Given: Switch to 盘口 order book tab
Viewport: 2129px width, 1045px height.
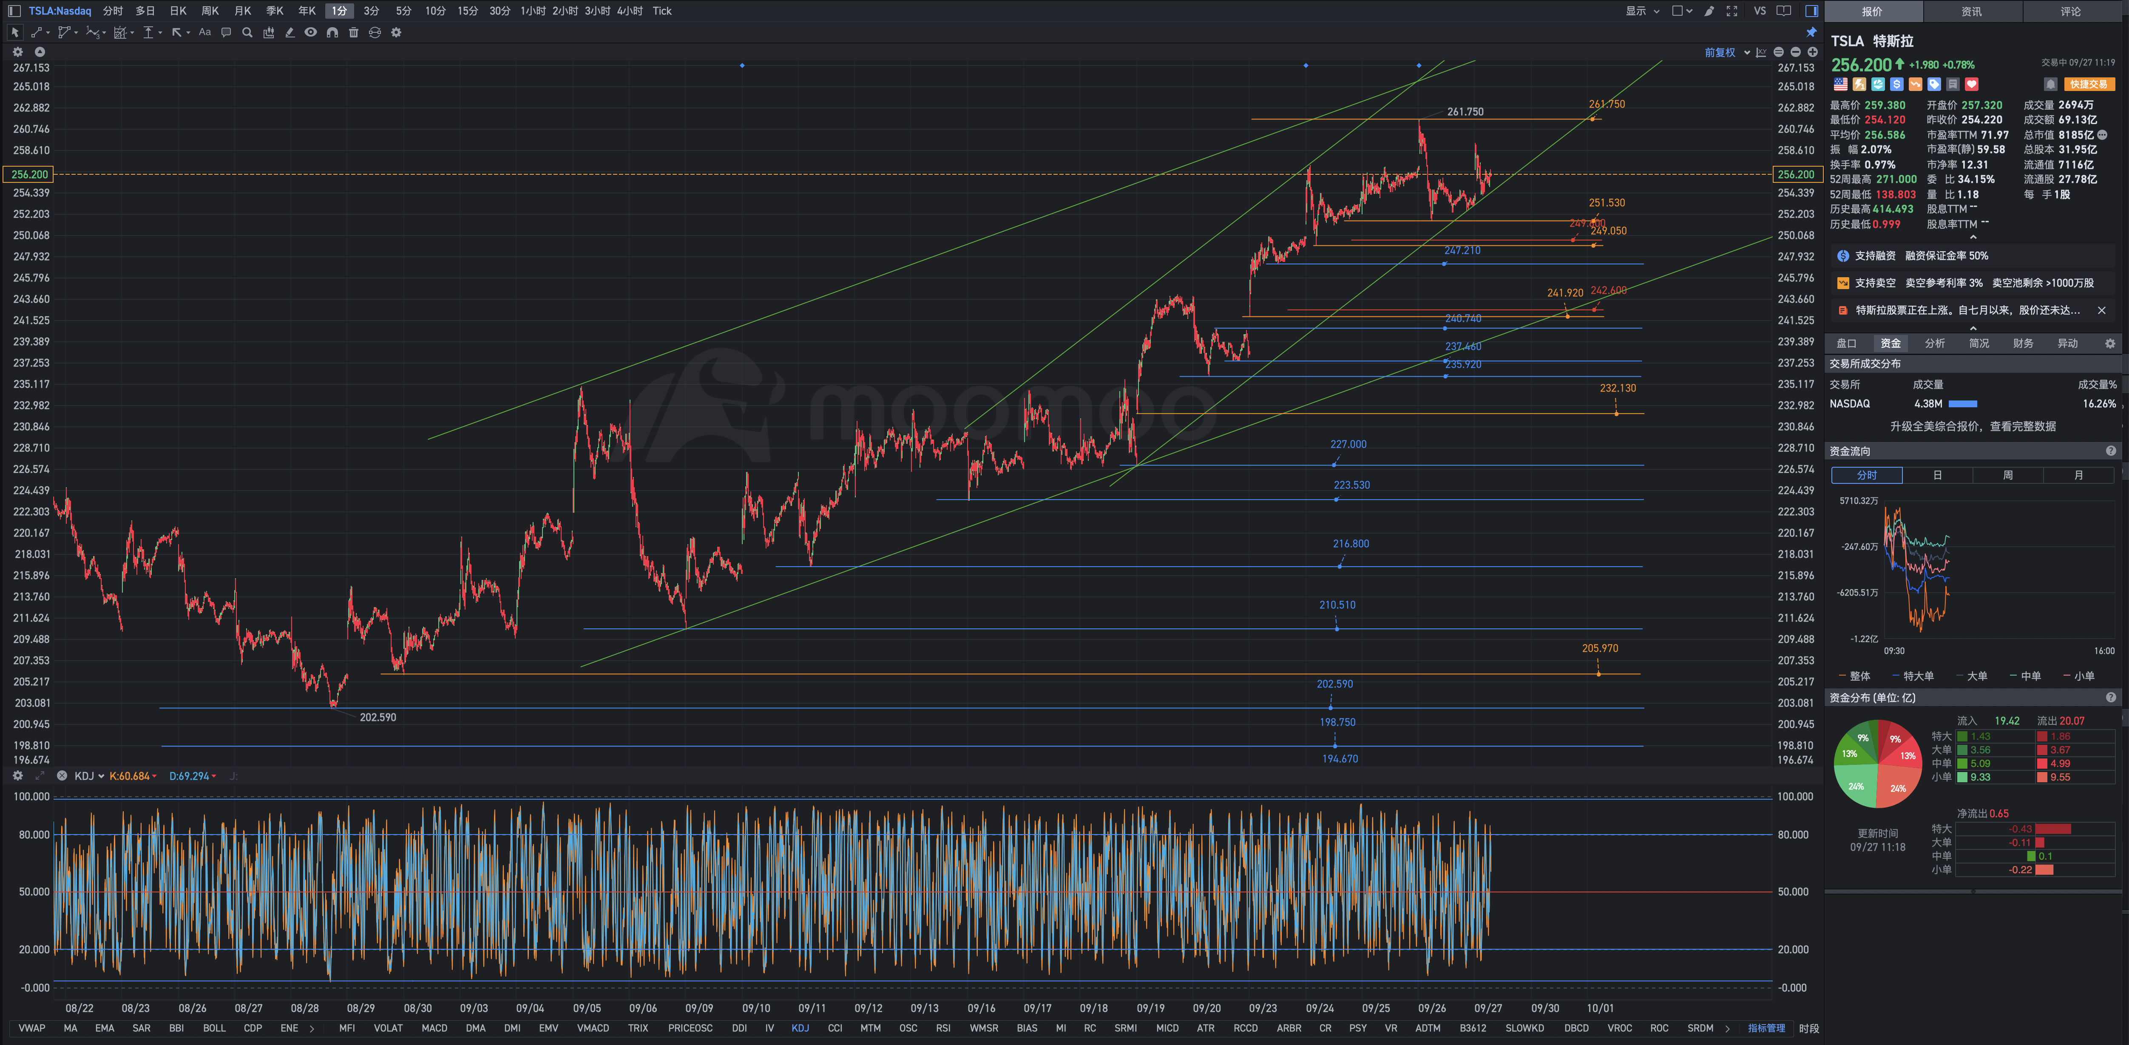Looking at the screenshot, I should pos(1846,343).
